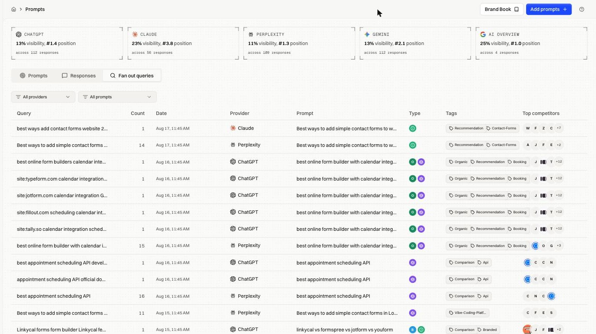Switch to the Responses tab

pyautogui.click(x=79, y=76)
